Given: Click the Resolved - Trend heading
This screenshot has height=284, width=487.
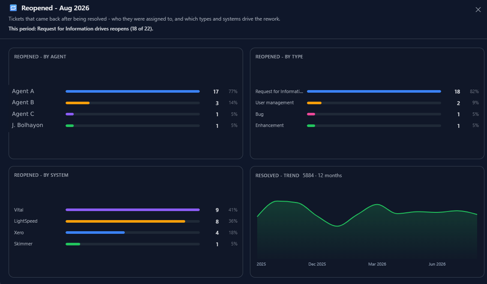Looking at the screenshot, I should point(277,175).
